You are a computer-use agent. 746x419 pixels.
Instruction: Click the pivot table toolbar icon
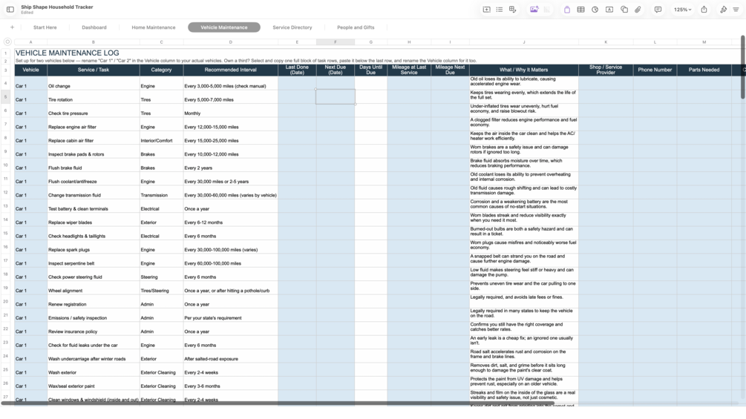tap(512, 10)
